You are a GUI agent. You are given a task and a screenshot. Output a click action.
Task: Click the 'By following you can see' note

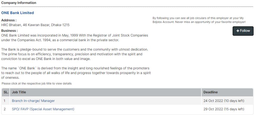(199, 20)
